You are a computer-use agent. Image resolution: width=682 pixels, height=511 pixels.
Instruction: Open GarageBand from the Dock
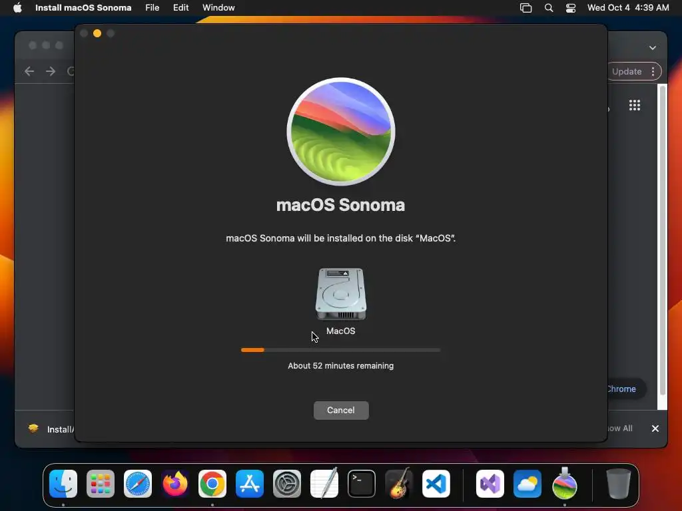tap(399, 483)
